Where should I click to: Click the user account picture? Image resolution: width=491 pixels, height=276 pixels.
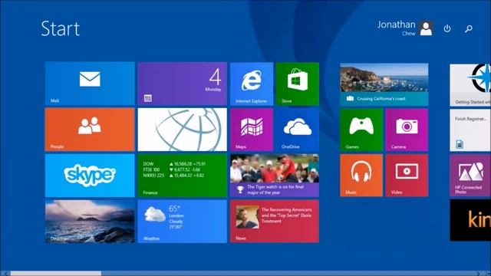click(426, 28)
